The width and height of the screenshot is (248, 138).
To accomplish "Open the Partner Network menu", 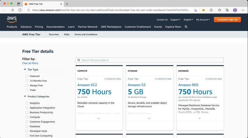I will 88,27.
